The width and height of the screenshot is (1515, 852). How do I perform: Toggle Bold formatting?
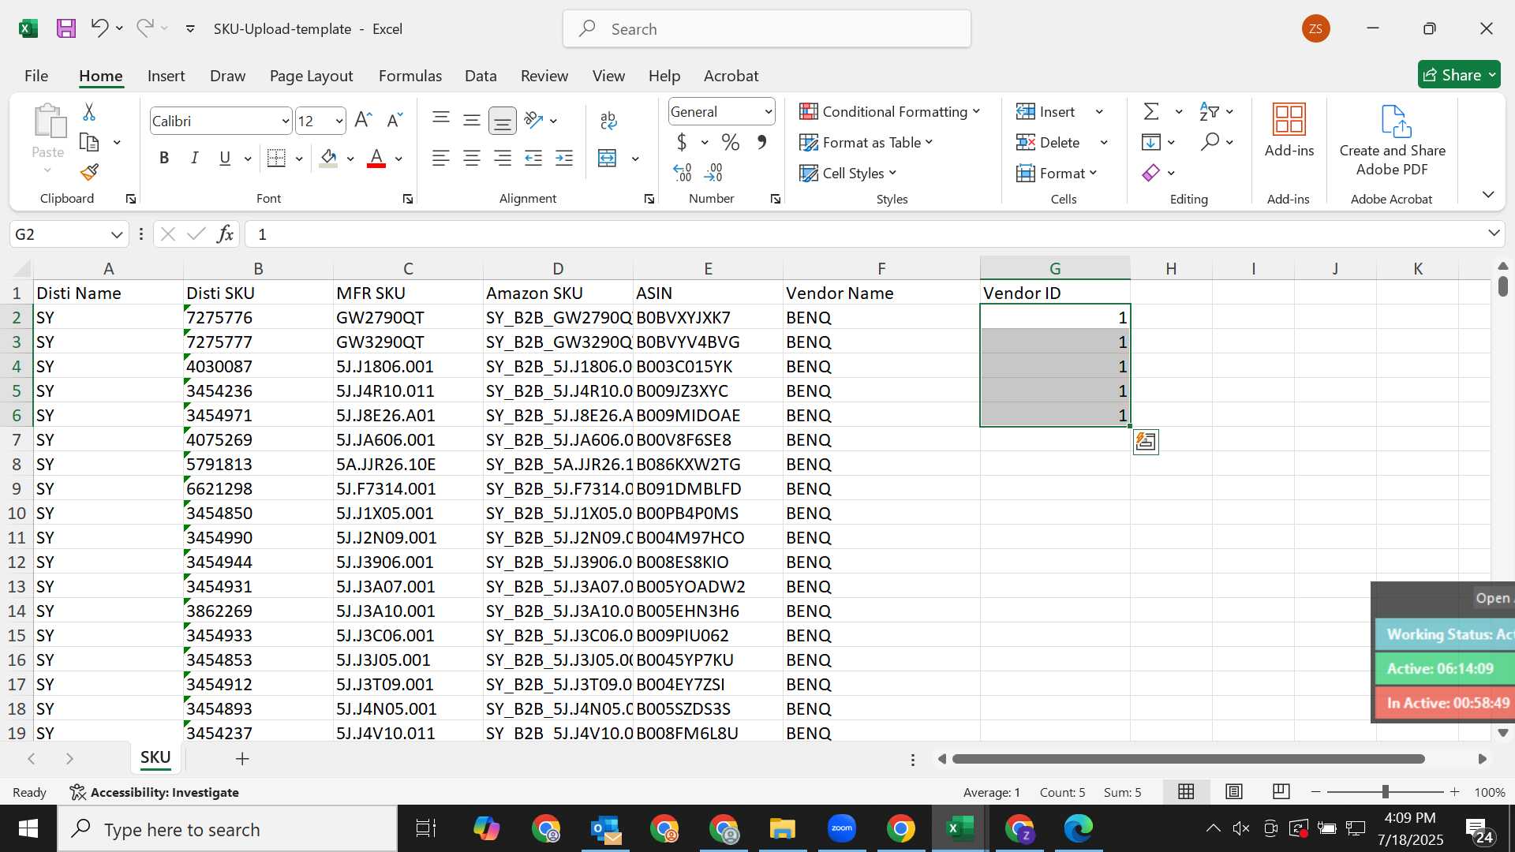coord(164,158)
